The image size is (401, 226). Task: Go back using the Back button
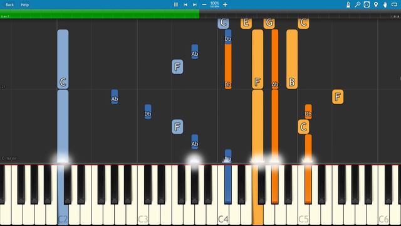(x=10, y=4)
